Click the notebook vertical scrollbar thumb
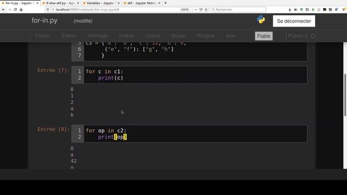This screenshot has height=195, width=347. [x=345, y=95]
